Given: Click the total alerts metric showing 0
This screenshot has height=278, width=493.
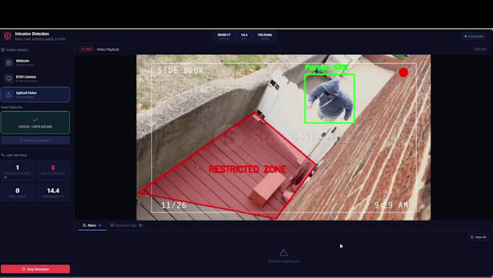Looking at the screenshot, I should [17, 192].
